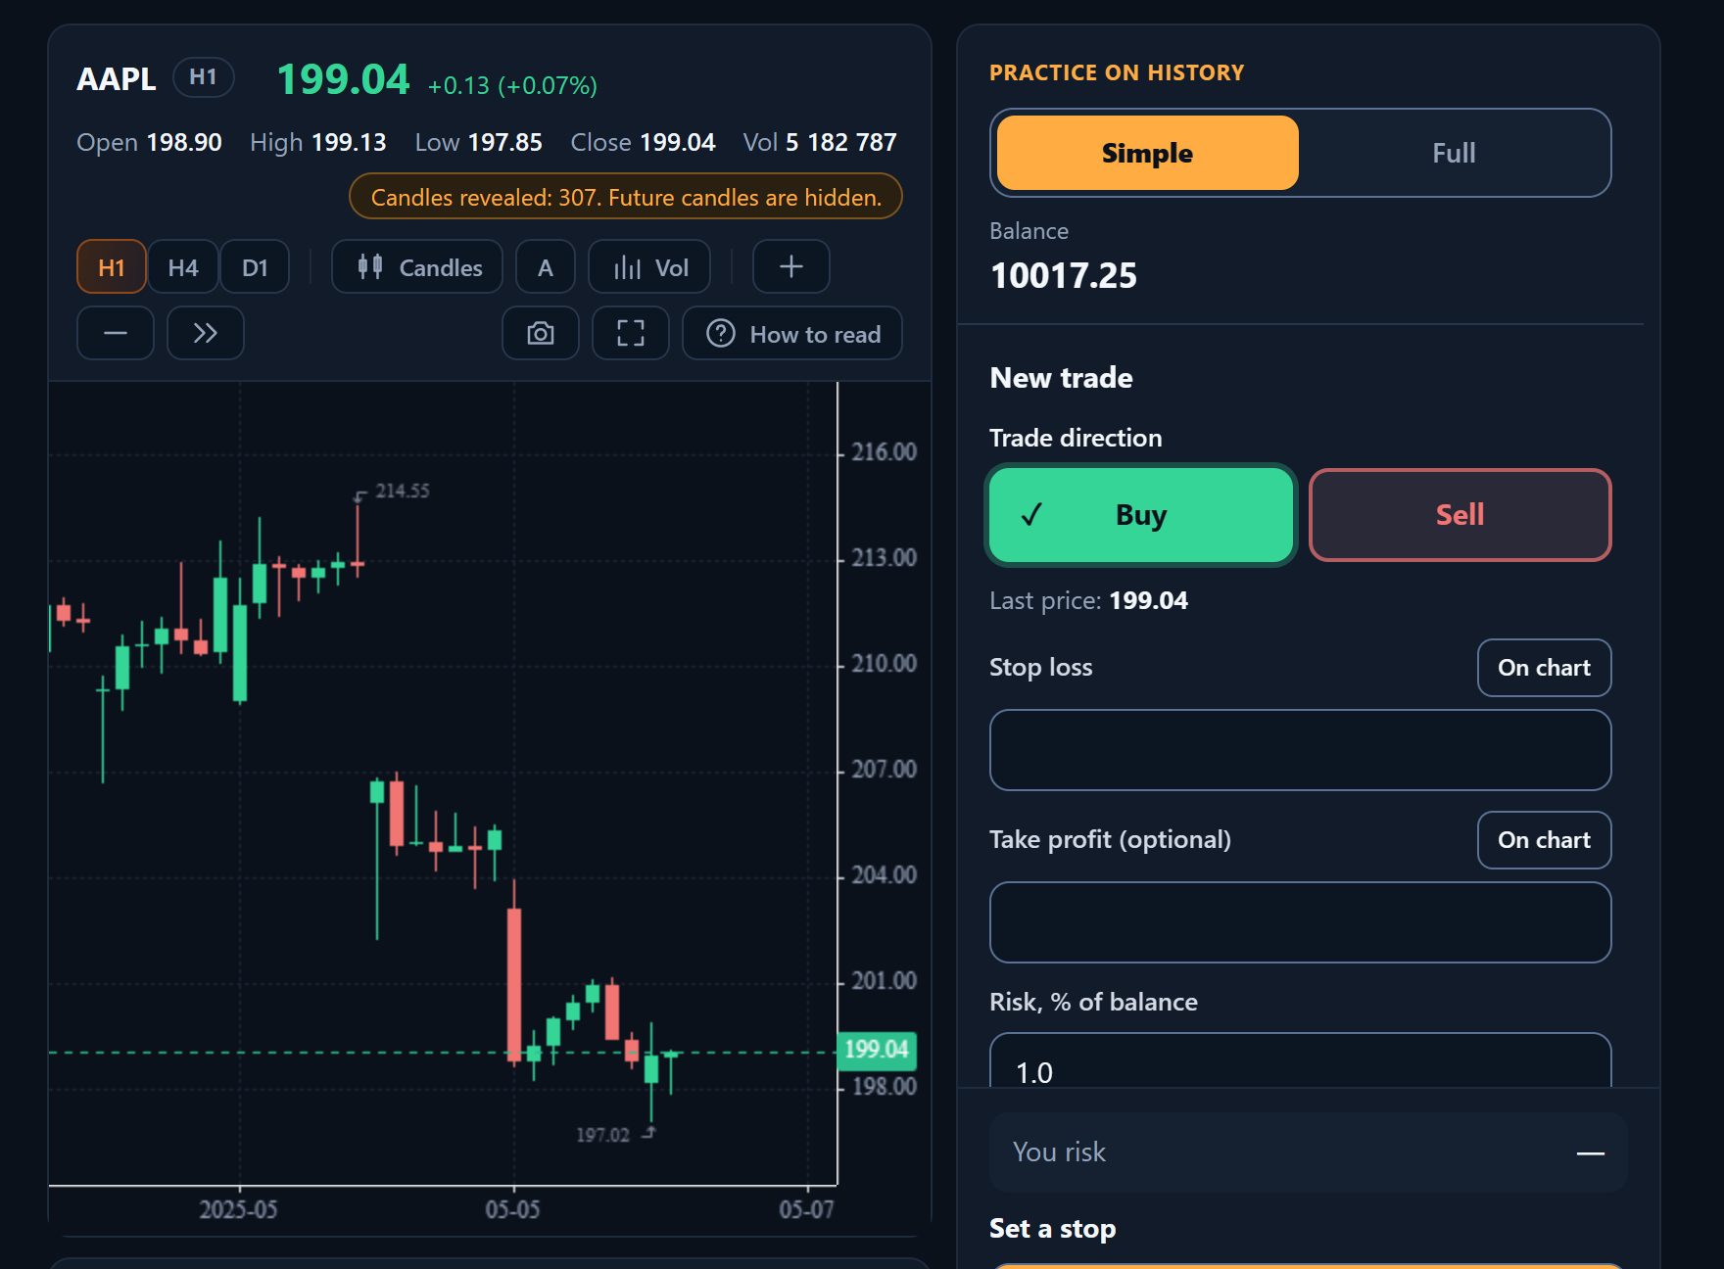Click the Risk percent of balance field
Image resolution: width=1724 pixels, height=1269 pixels.
[x=1301, y=1062]
